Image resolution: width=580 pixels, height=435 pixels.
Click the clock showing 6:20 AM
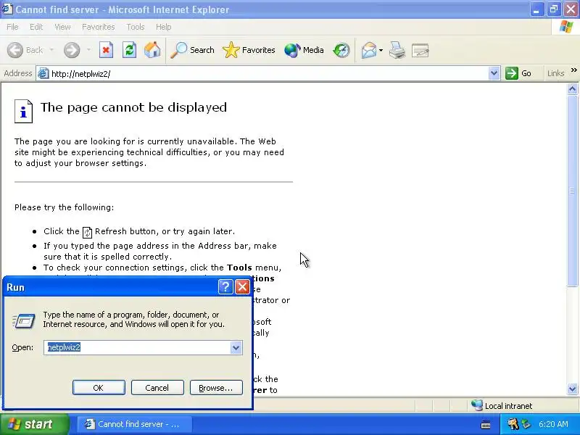coord(553,424)
